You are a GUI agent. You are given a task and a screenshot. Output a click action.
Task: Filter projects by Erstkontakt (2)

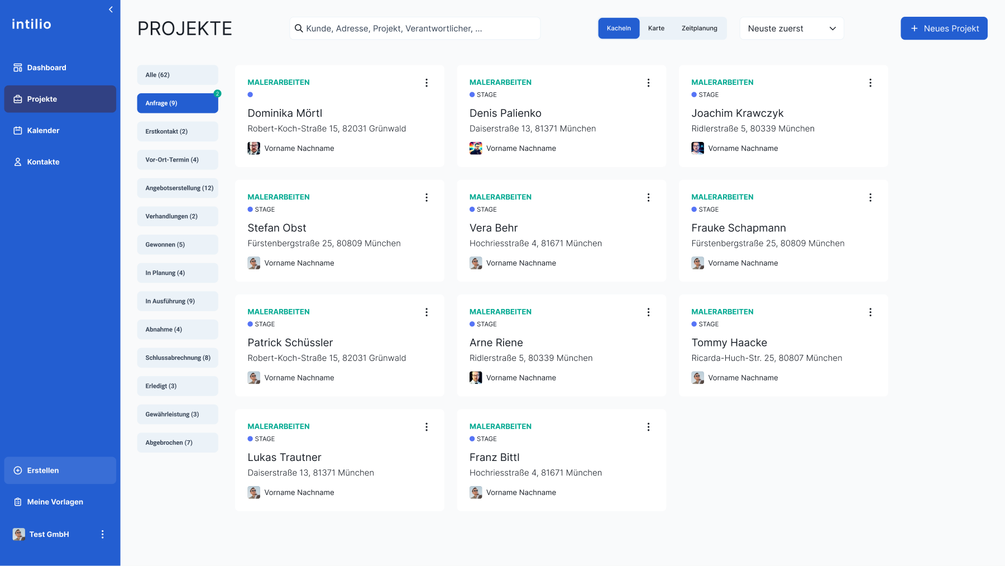click(x=178, y=131)
